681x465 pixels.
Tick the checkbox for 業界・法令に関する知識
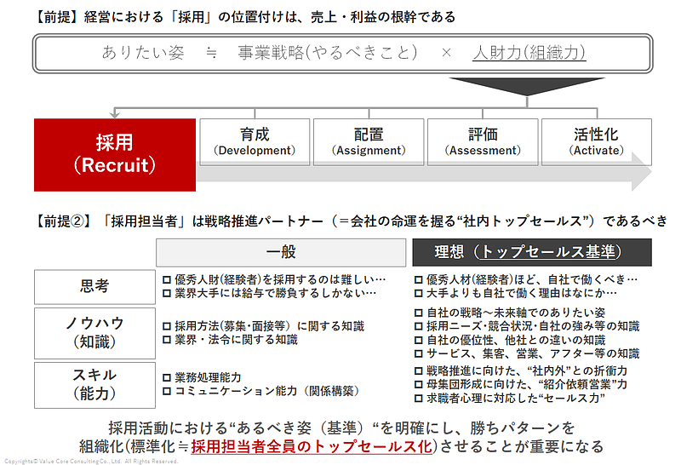167,339
